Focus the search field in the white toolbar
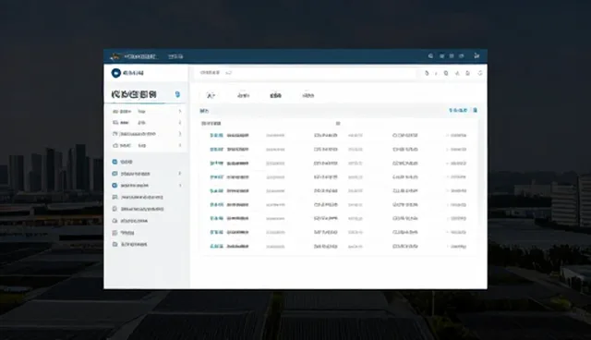The width and height of the screenshot is (591, 340). pos(306,73)
